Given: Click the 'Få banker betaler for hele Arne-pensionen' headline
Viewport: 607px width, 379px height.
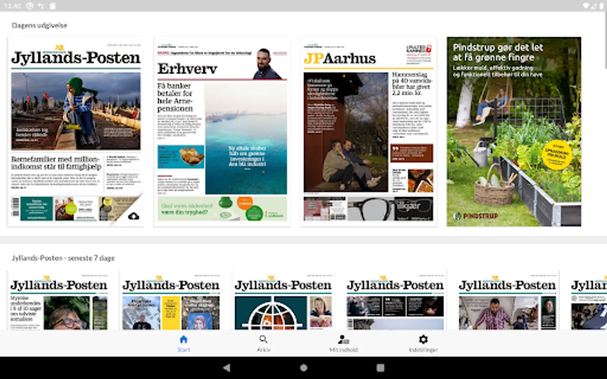Looking at the screenshot, I should tap(175, 97).
